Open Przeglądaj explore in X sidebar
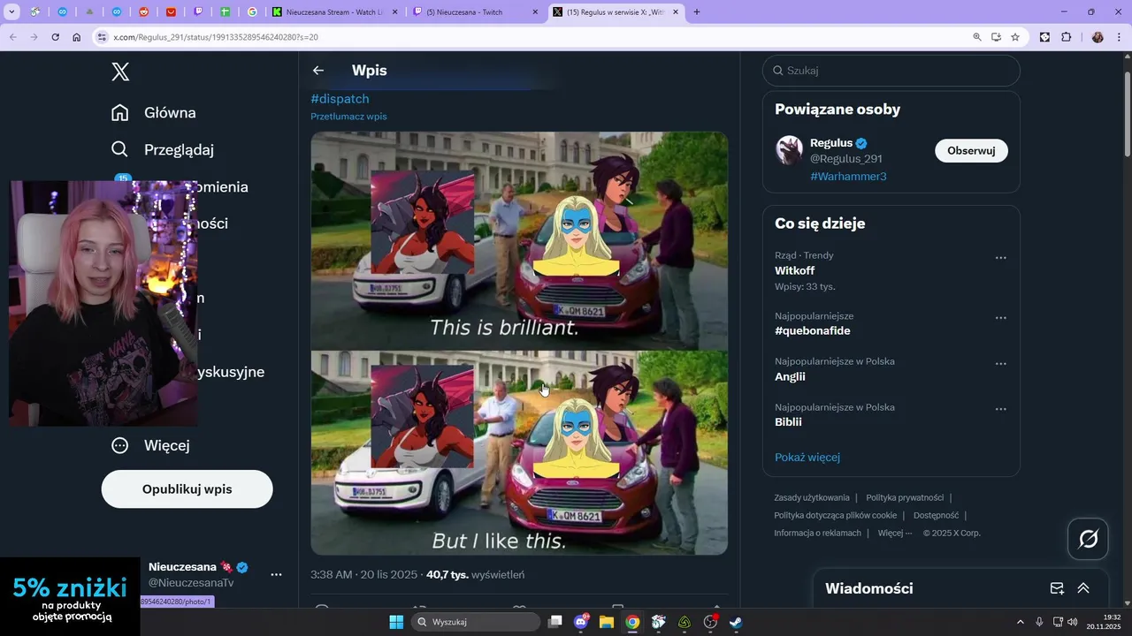The width and height of the screenshot is (1132, 636). [162, 149]
